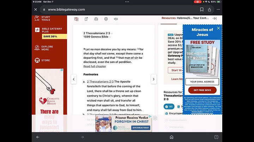Go back with browser back arrow
254x142 pixels.
tap(38, 137)
